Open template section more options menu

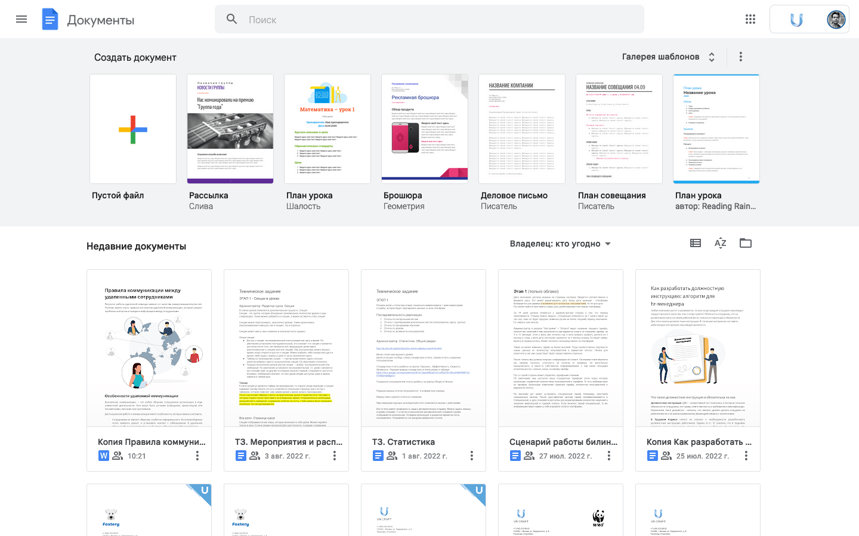pos(741,57)
